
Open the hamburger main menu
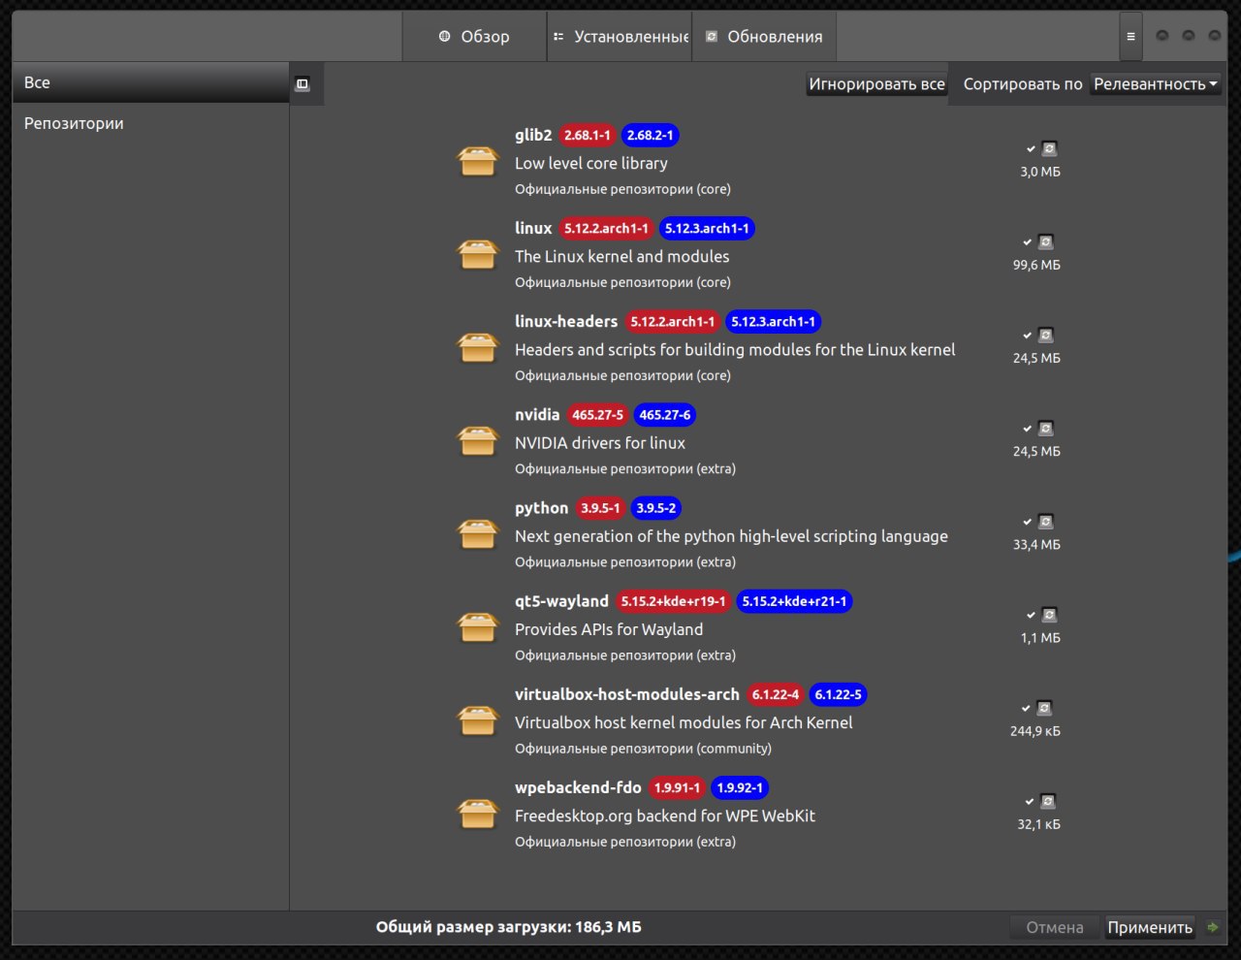click(1130, 37)
